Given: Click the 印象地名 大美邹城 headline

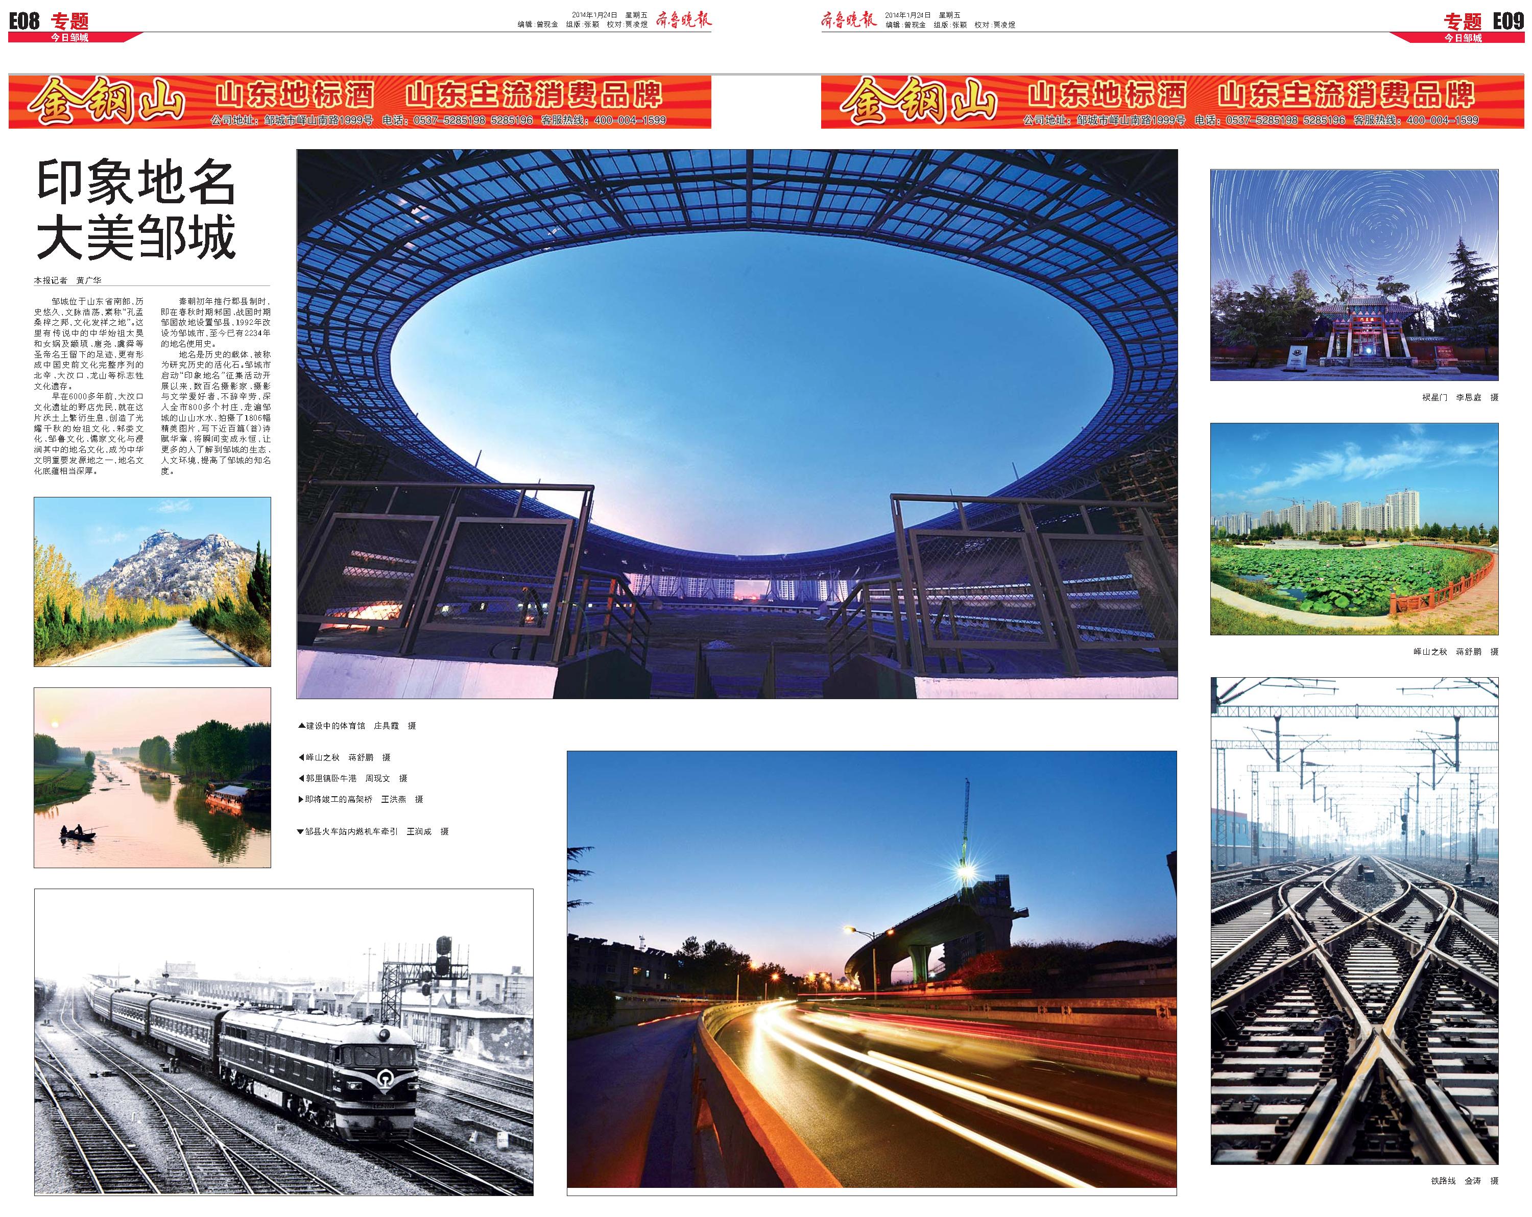Looking at the screenshot, I should (136, 210).
